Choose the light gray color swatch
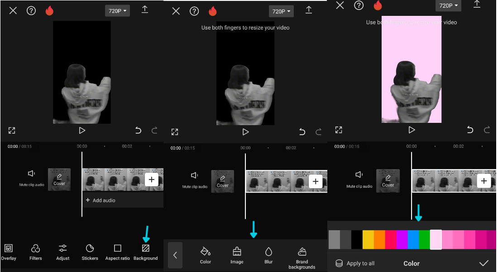This screenshot has height=272, width=498. pyautogui.click(x=334, y=239)
